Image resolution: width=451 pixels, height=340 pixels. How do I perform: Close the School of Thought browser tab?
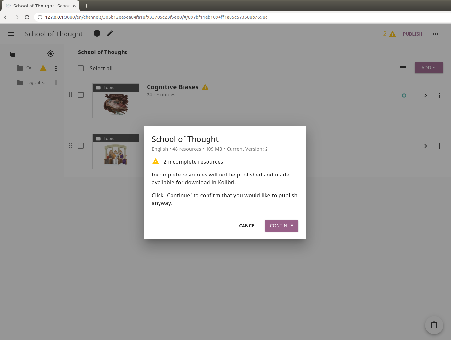click(x=74, y=6)
